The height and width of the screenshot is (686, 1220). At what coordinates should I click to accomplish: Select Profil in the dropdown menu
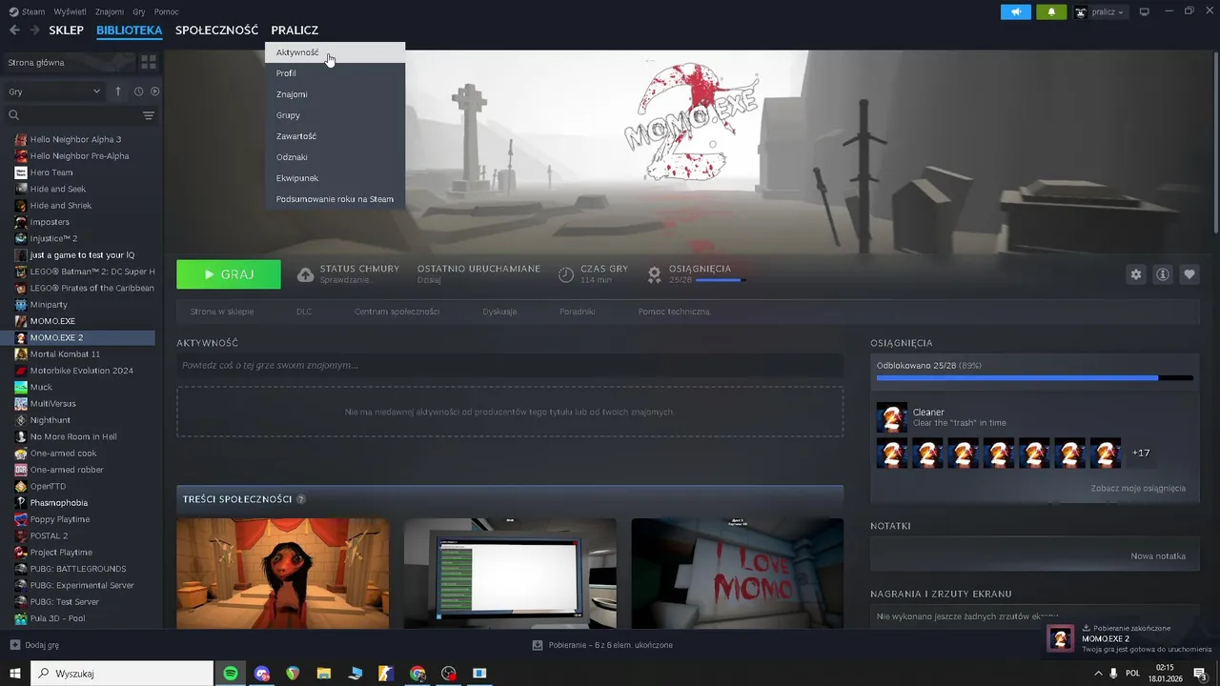tap(335, 73)
